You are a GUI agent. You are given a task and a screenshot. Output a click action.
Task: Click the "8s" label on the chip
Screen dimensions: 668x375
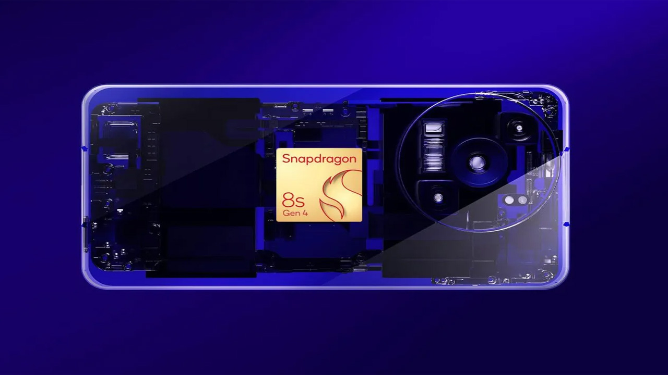coord(293,201)
